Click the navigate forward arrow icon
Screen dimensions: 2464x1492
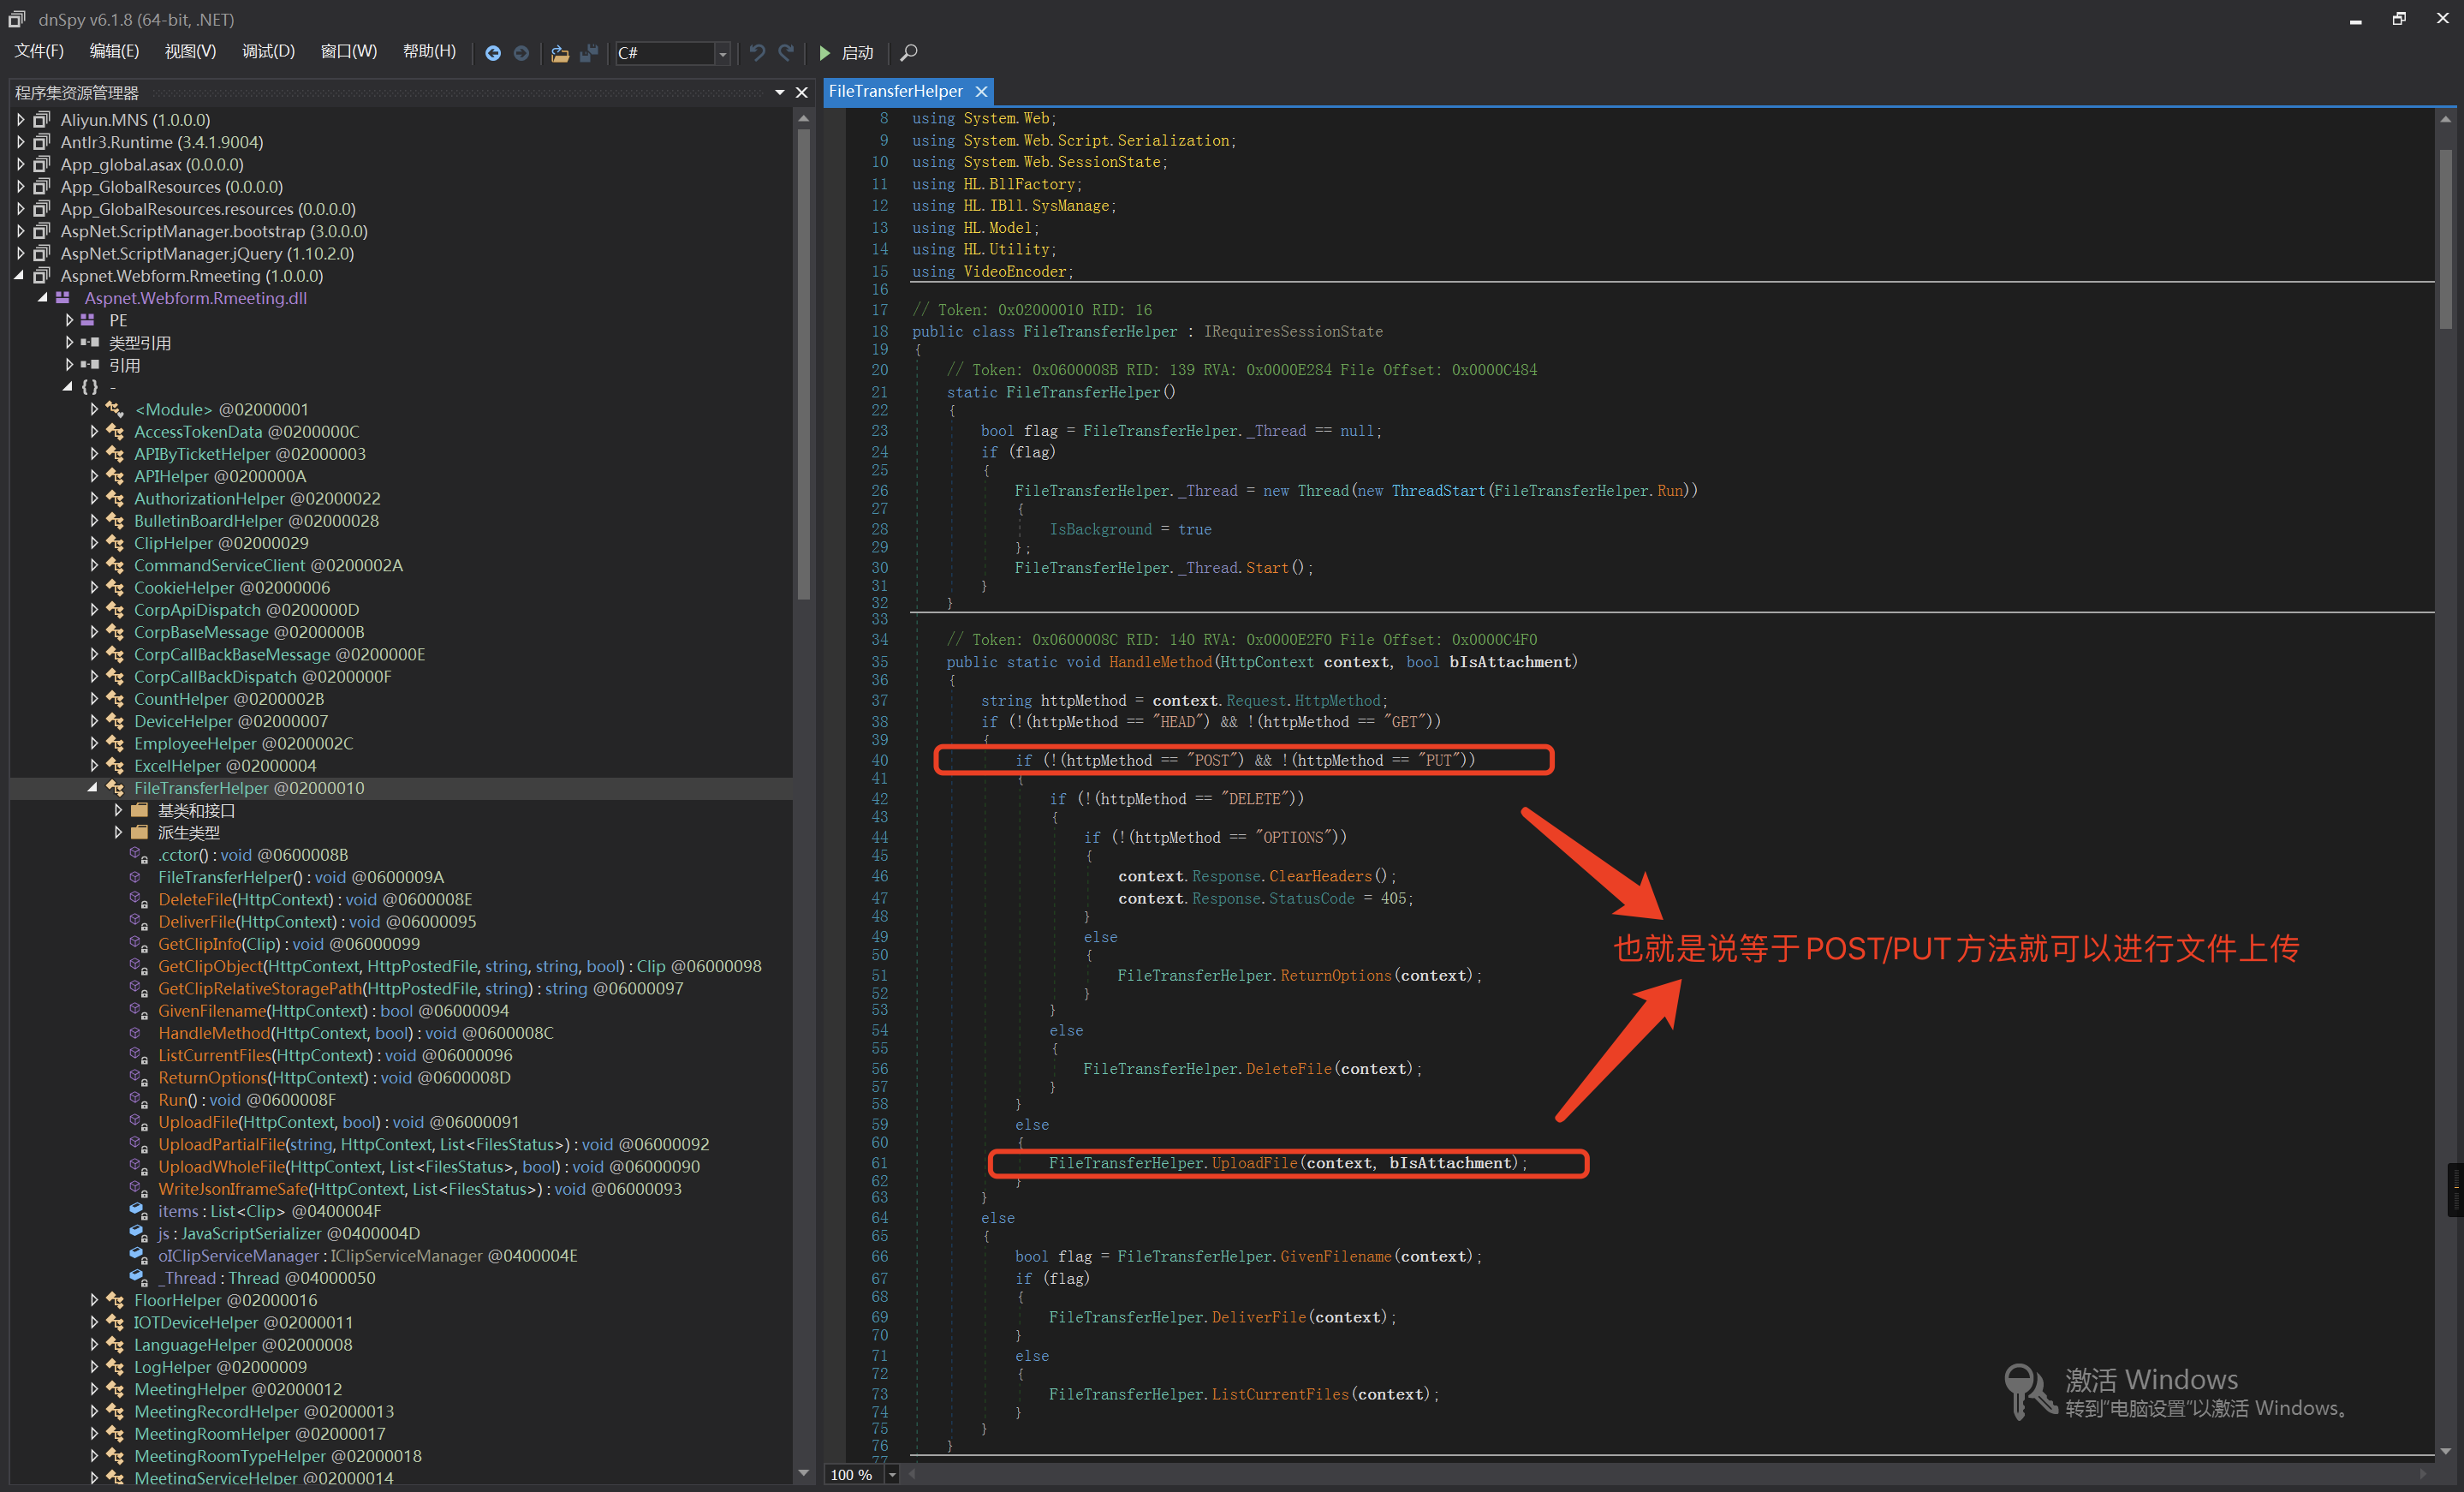(x=521, y=53)
